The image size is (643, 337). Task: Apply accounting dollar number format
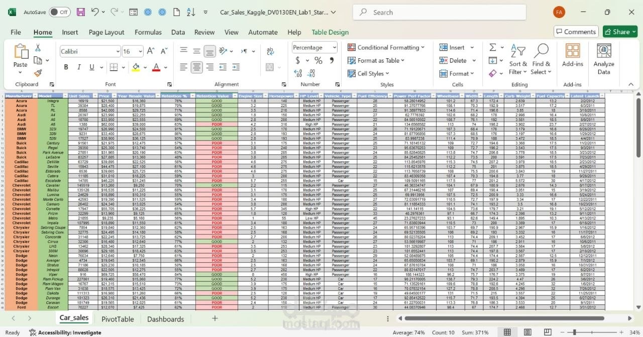(298, 60)
